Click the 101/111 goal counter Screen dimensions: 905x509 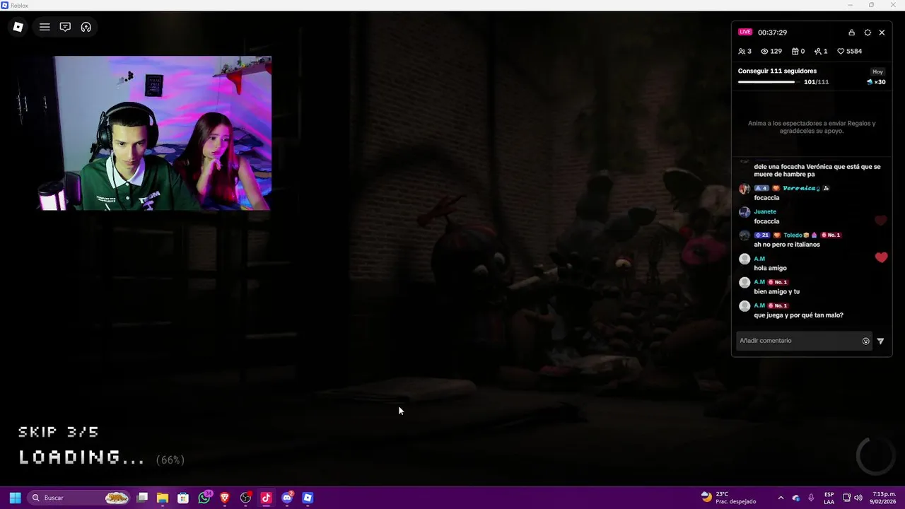(x=816, y=82)
